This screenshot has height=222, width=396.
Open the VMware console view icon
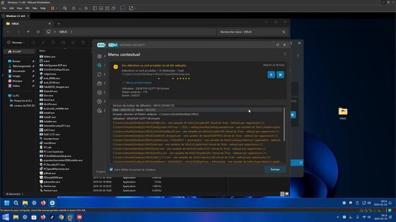click(123, 8)
